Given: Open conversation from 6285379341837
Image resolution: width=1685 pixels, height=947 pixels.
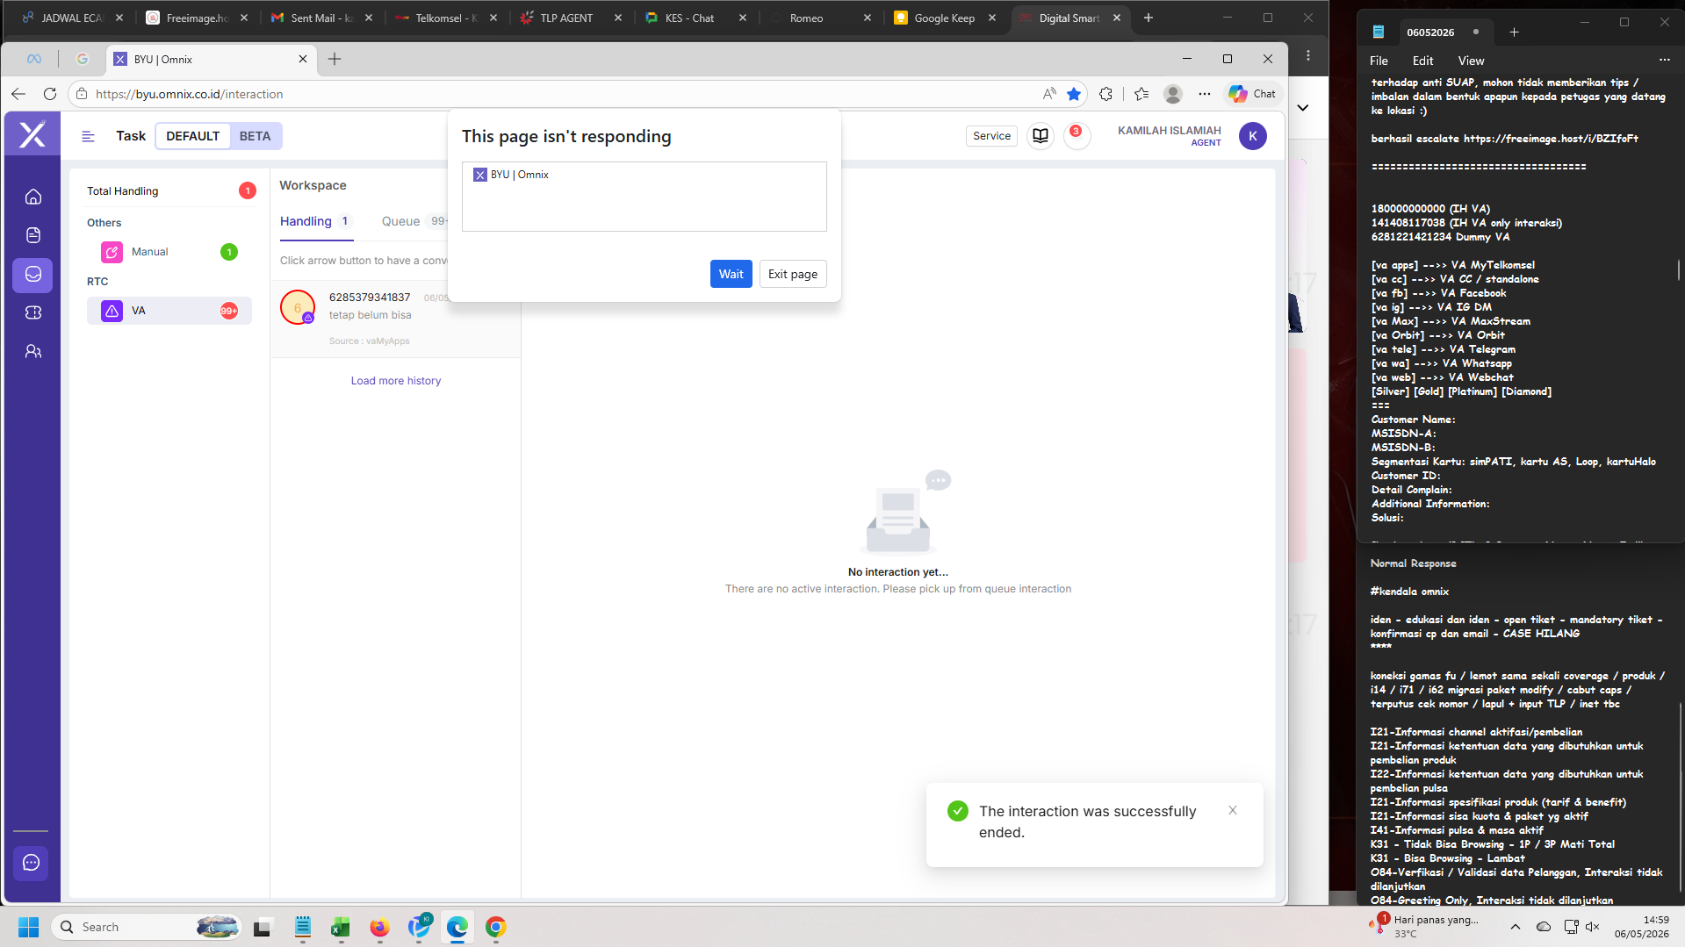Looking at the screenshot, I should (395, 320).
